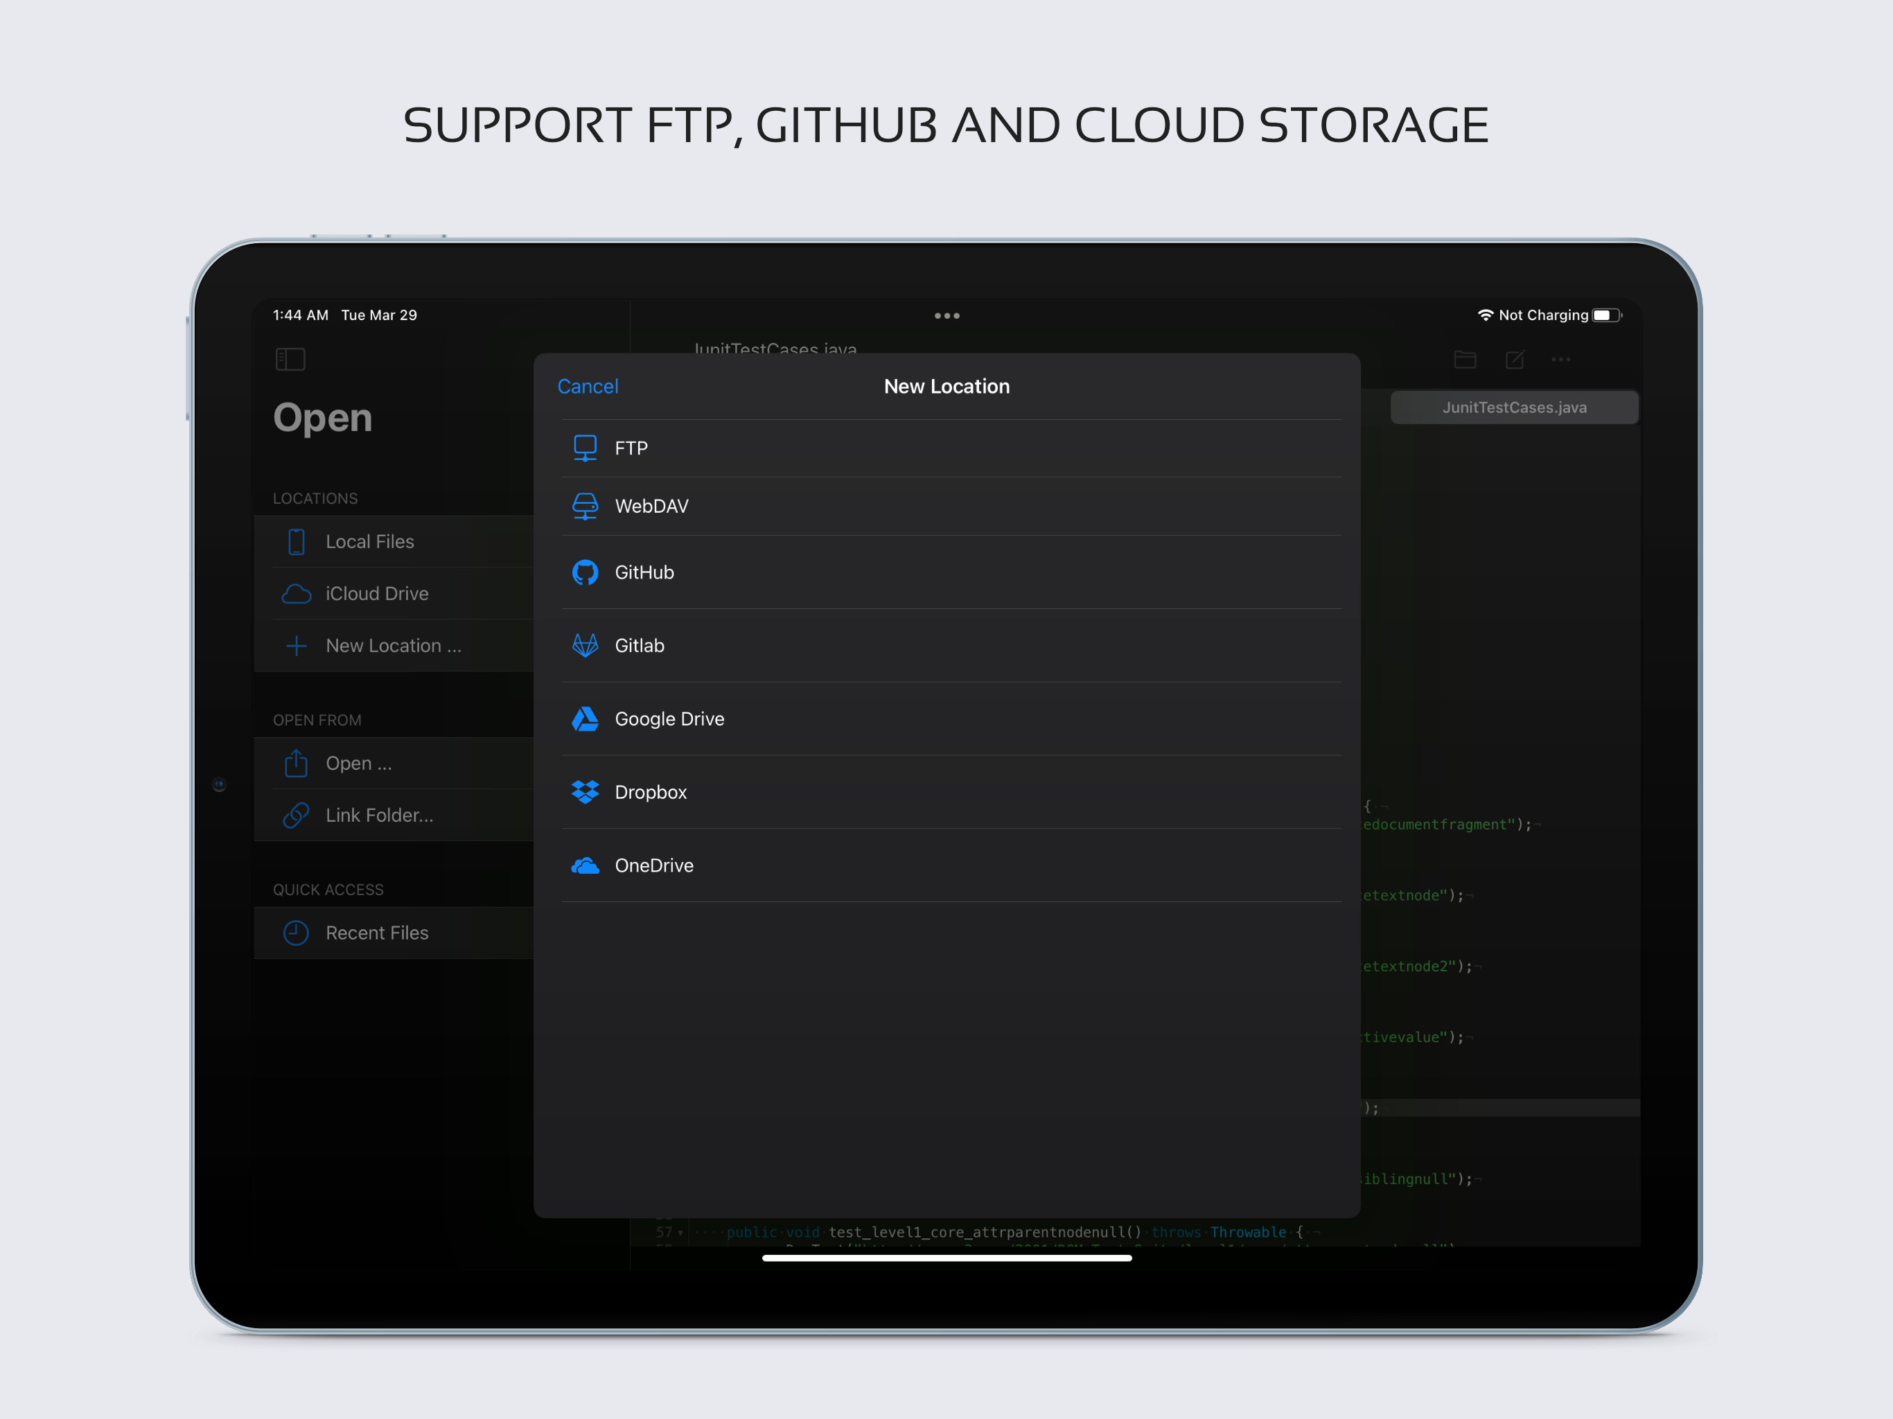This screenshot has height=1419, width=1893.
Task: Open Local Files location
Action: point(369,542)
